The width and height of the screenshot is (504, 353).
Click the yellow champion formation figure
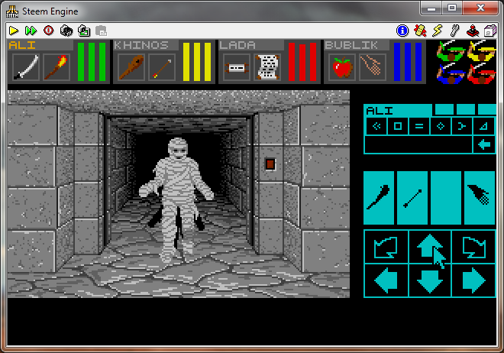tap(482, 51)
